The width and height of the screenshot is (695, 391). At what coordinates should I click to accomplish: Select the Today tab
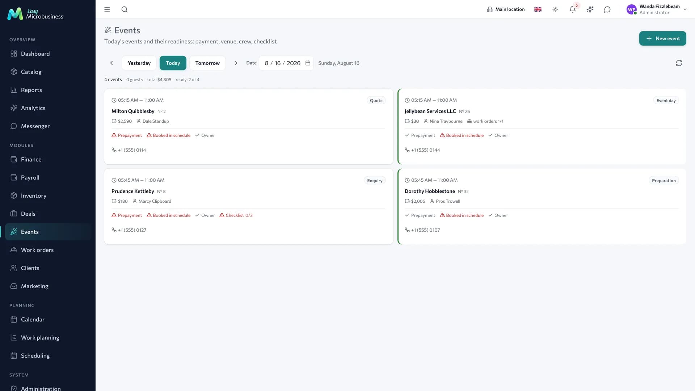click(173, 63)
